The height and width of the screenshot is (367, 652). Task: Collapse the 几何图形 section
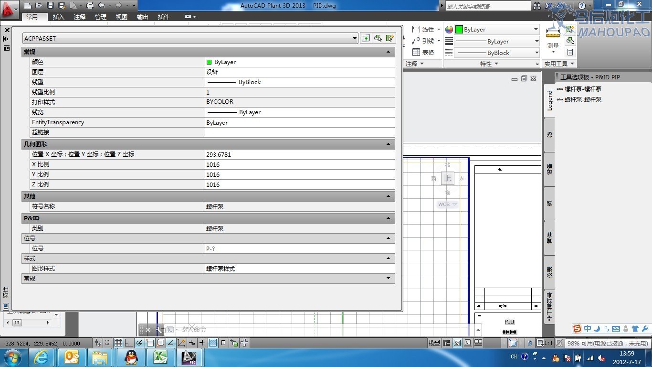388,144
